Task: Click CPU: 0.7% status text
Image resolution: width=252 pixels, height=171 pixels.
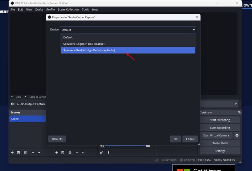Action: tap(204, 160)
